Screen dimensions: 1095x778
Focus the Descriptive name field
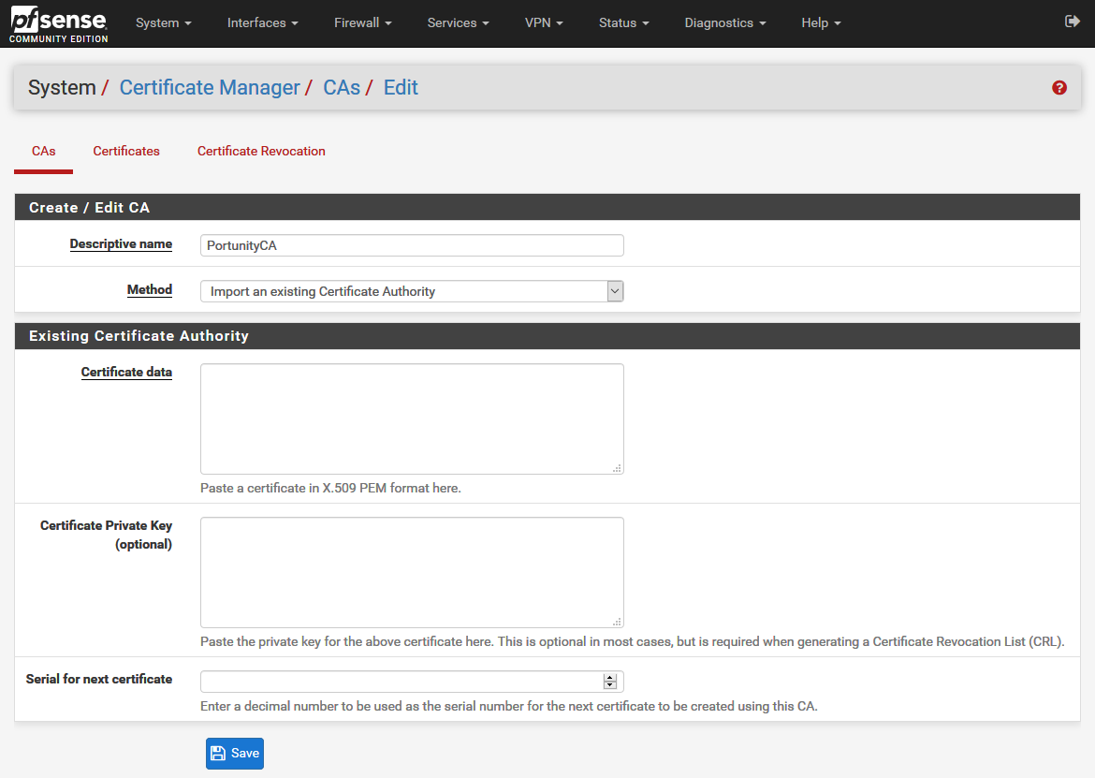click(x=412, y=245)
